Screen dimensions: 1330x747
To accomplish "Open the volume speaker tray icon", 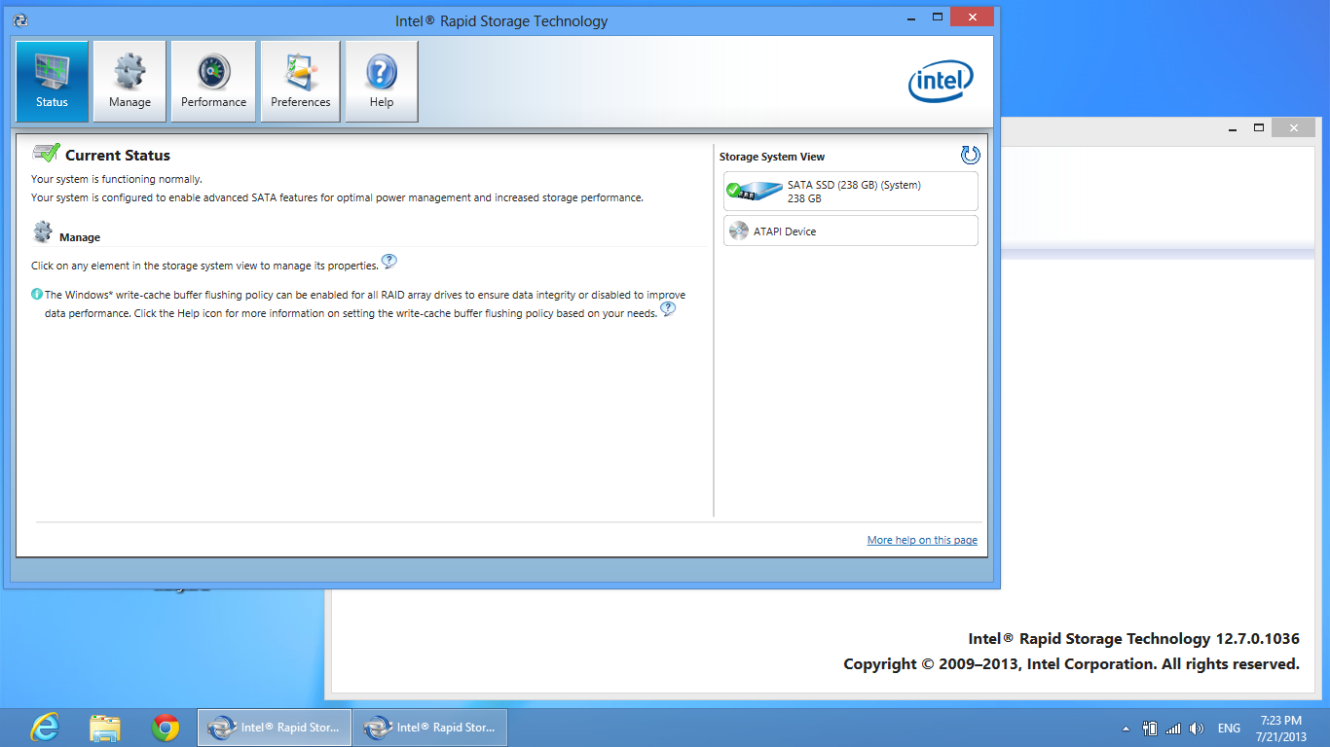I will coord(1197,729).
